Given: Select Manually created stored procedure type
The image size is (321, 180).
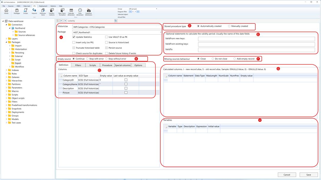Looking at the screenshot, I should tap(229, 26).
